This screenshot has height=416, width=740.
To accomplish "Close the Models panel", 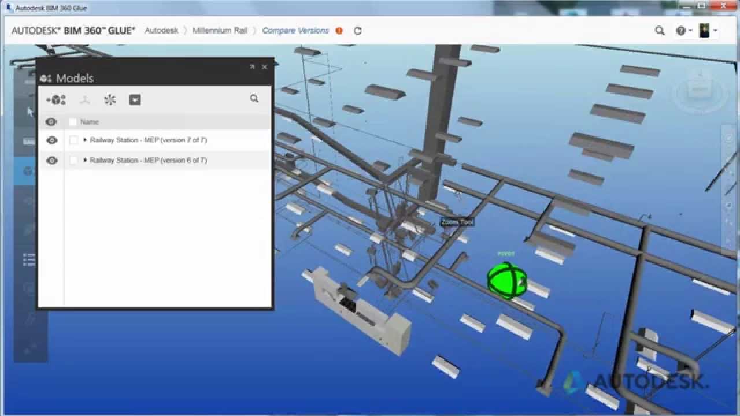I will 265,67.
